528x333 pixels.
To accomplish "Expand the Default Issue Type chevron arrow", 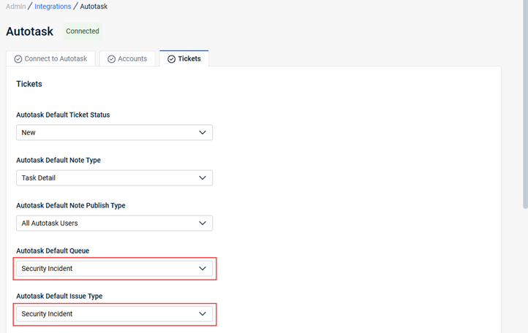I will click(x=203, y=314).
